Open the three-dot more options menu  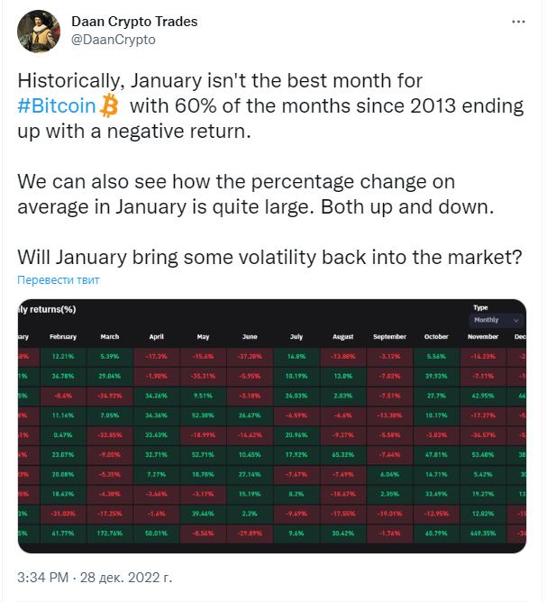coord(518,22)
